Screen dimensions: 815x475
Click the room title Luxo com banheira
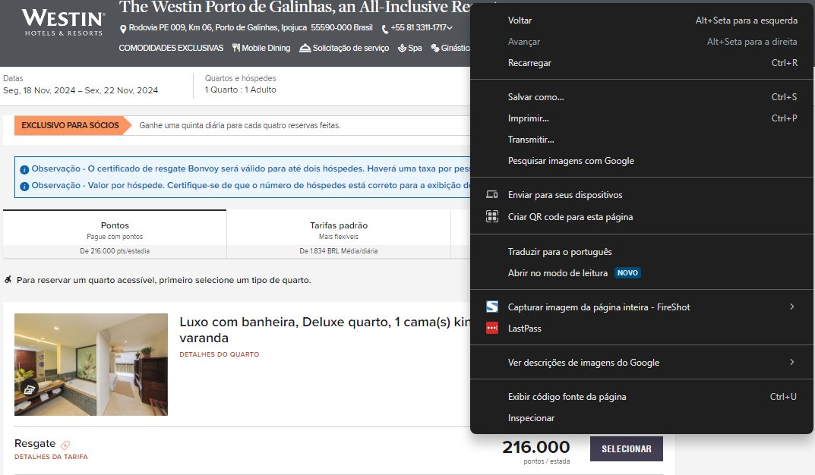[x=325, y=329]
